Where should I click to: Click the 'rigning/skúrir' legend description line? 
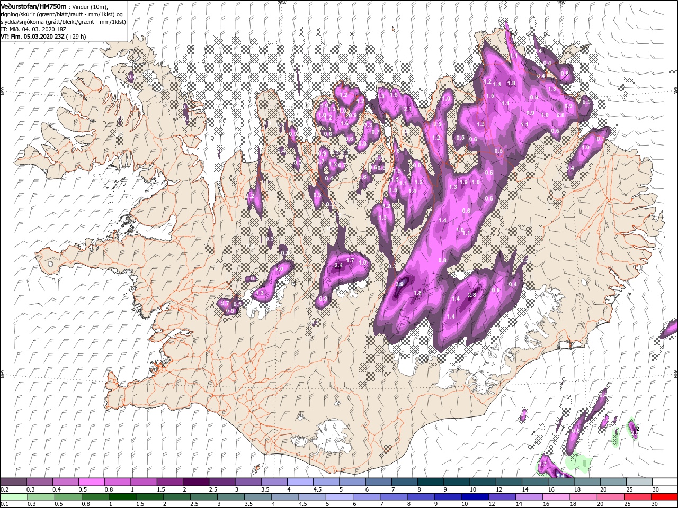61,14
